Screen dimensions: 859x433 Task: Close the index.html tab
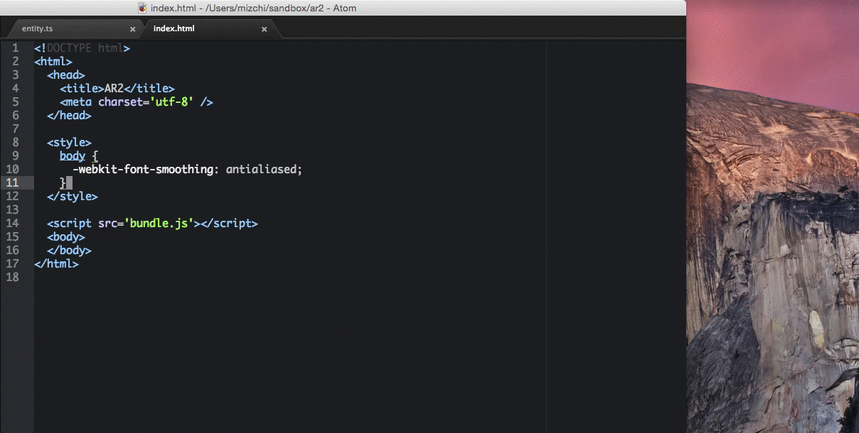click(264, 29)
